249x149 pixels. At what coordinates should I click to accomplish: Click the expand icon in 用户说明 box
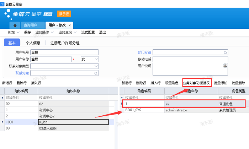click(x=225, y=66)
